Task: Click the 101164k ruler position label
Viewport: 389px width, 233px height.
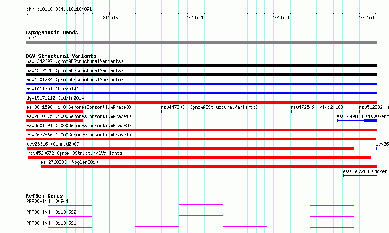Action: coord(368,17)
